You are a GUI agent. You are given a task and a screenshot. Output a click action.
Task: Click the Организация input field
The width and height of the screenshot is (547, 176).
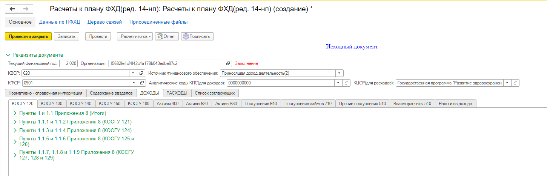click(x=166, y=63)
